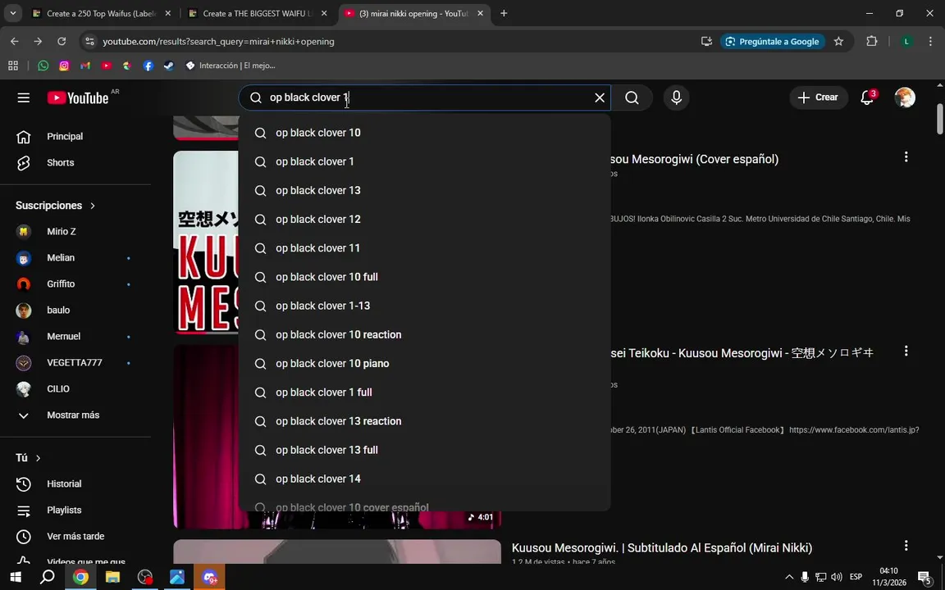Viewport: 945px width, 590px height.
Task: Select suggestion "op black clover 10"
Action: (424, 133)
